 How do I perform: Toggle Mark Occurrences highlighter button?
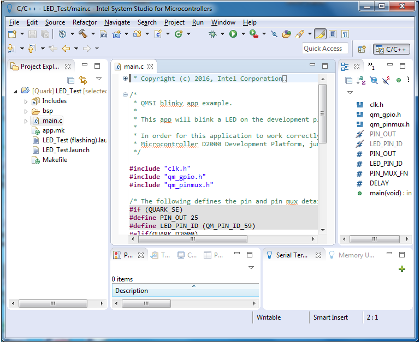(320, 34)
